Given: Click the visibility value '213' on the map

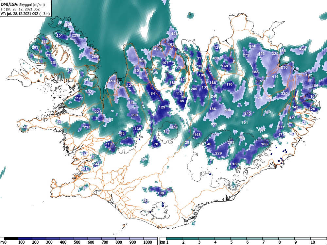Looking at the screenshot, I should pos(87,127).
